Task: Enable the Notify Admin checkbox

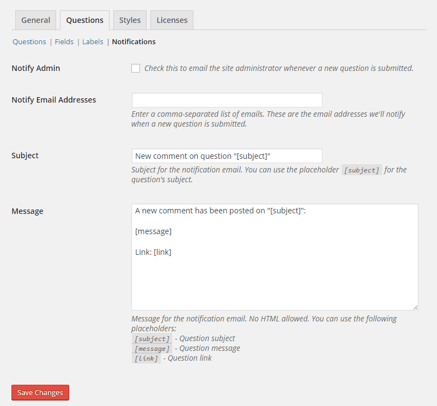Action: pos(136,68)
